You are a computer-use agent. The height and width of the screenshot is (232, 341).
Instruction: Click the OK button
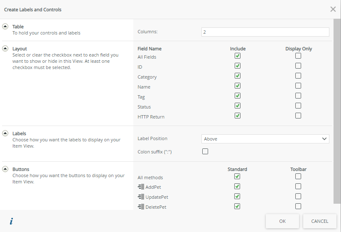[282, 221]
